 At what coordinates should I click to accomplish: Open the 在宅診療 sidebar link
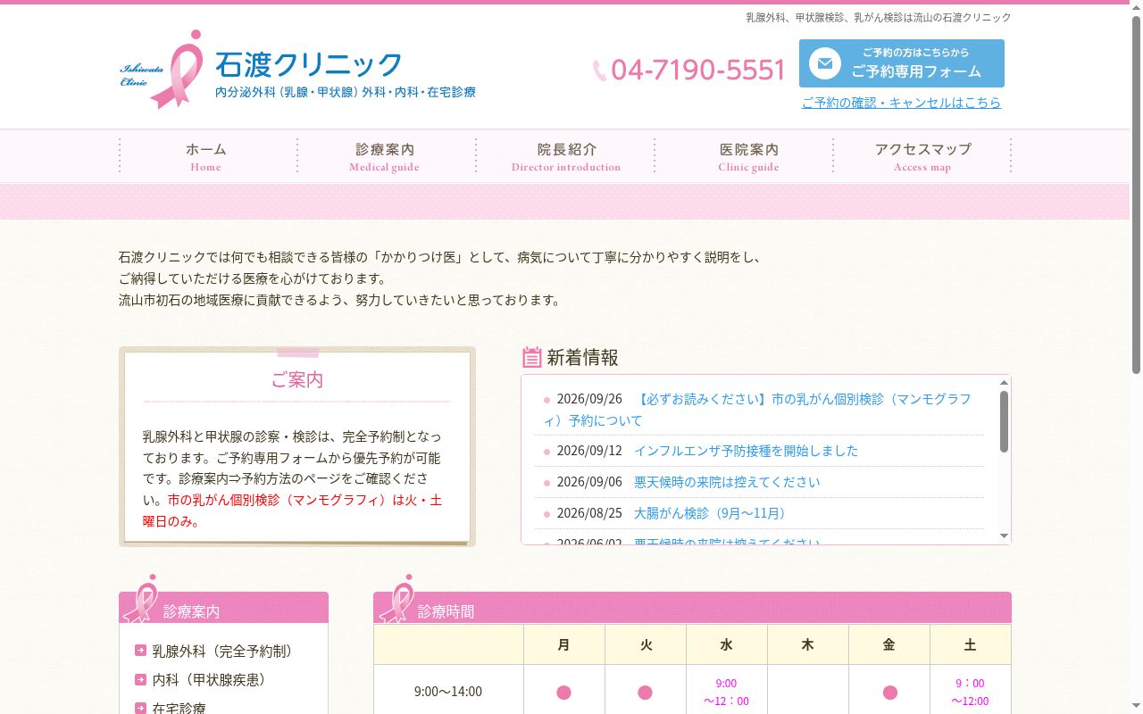coord(179,708)
